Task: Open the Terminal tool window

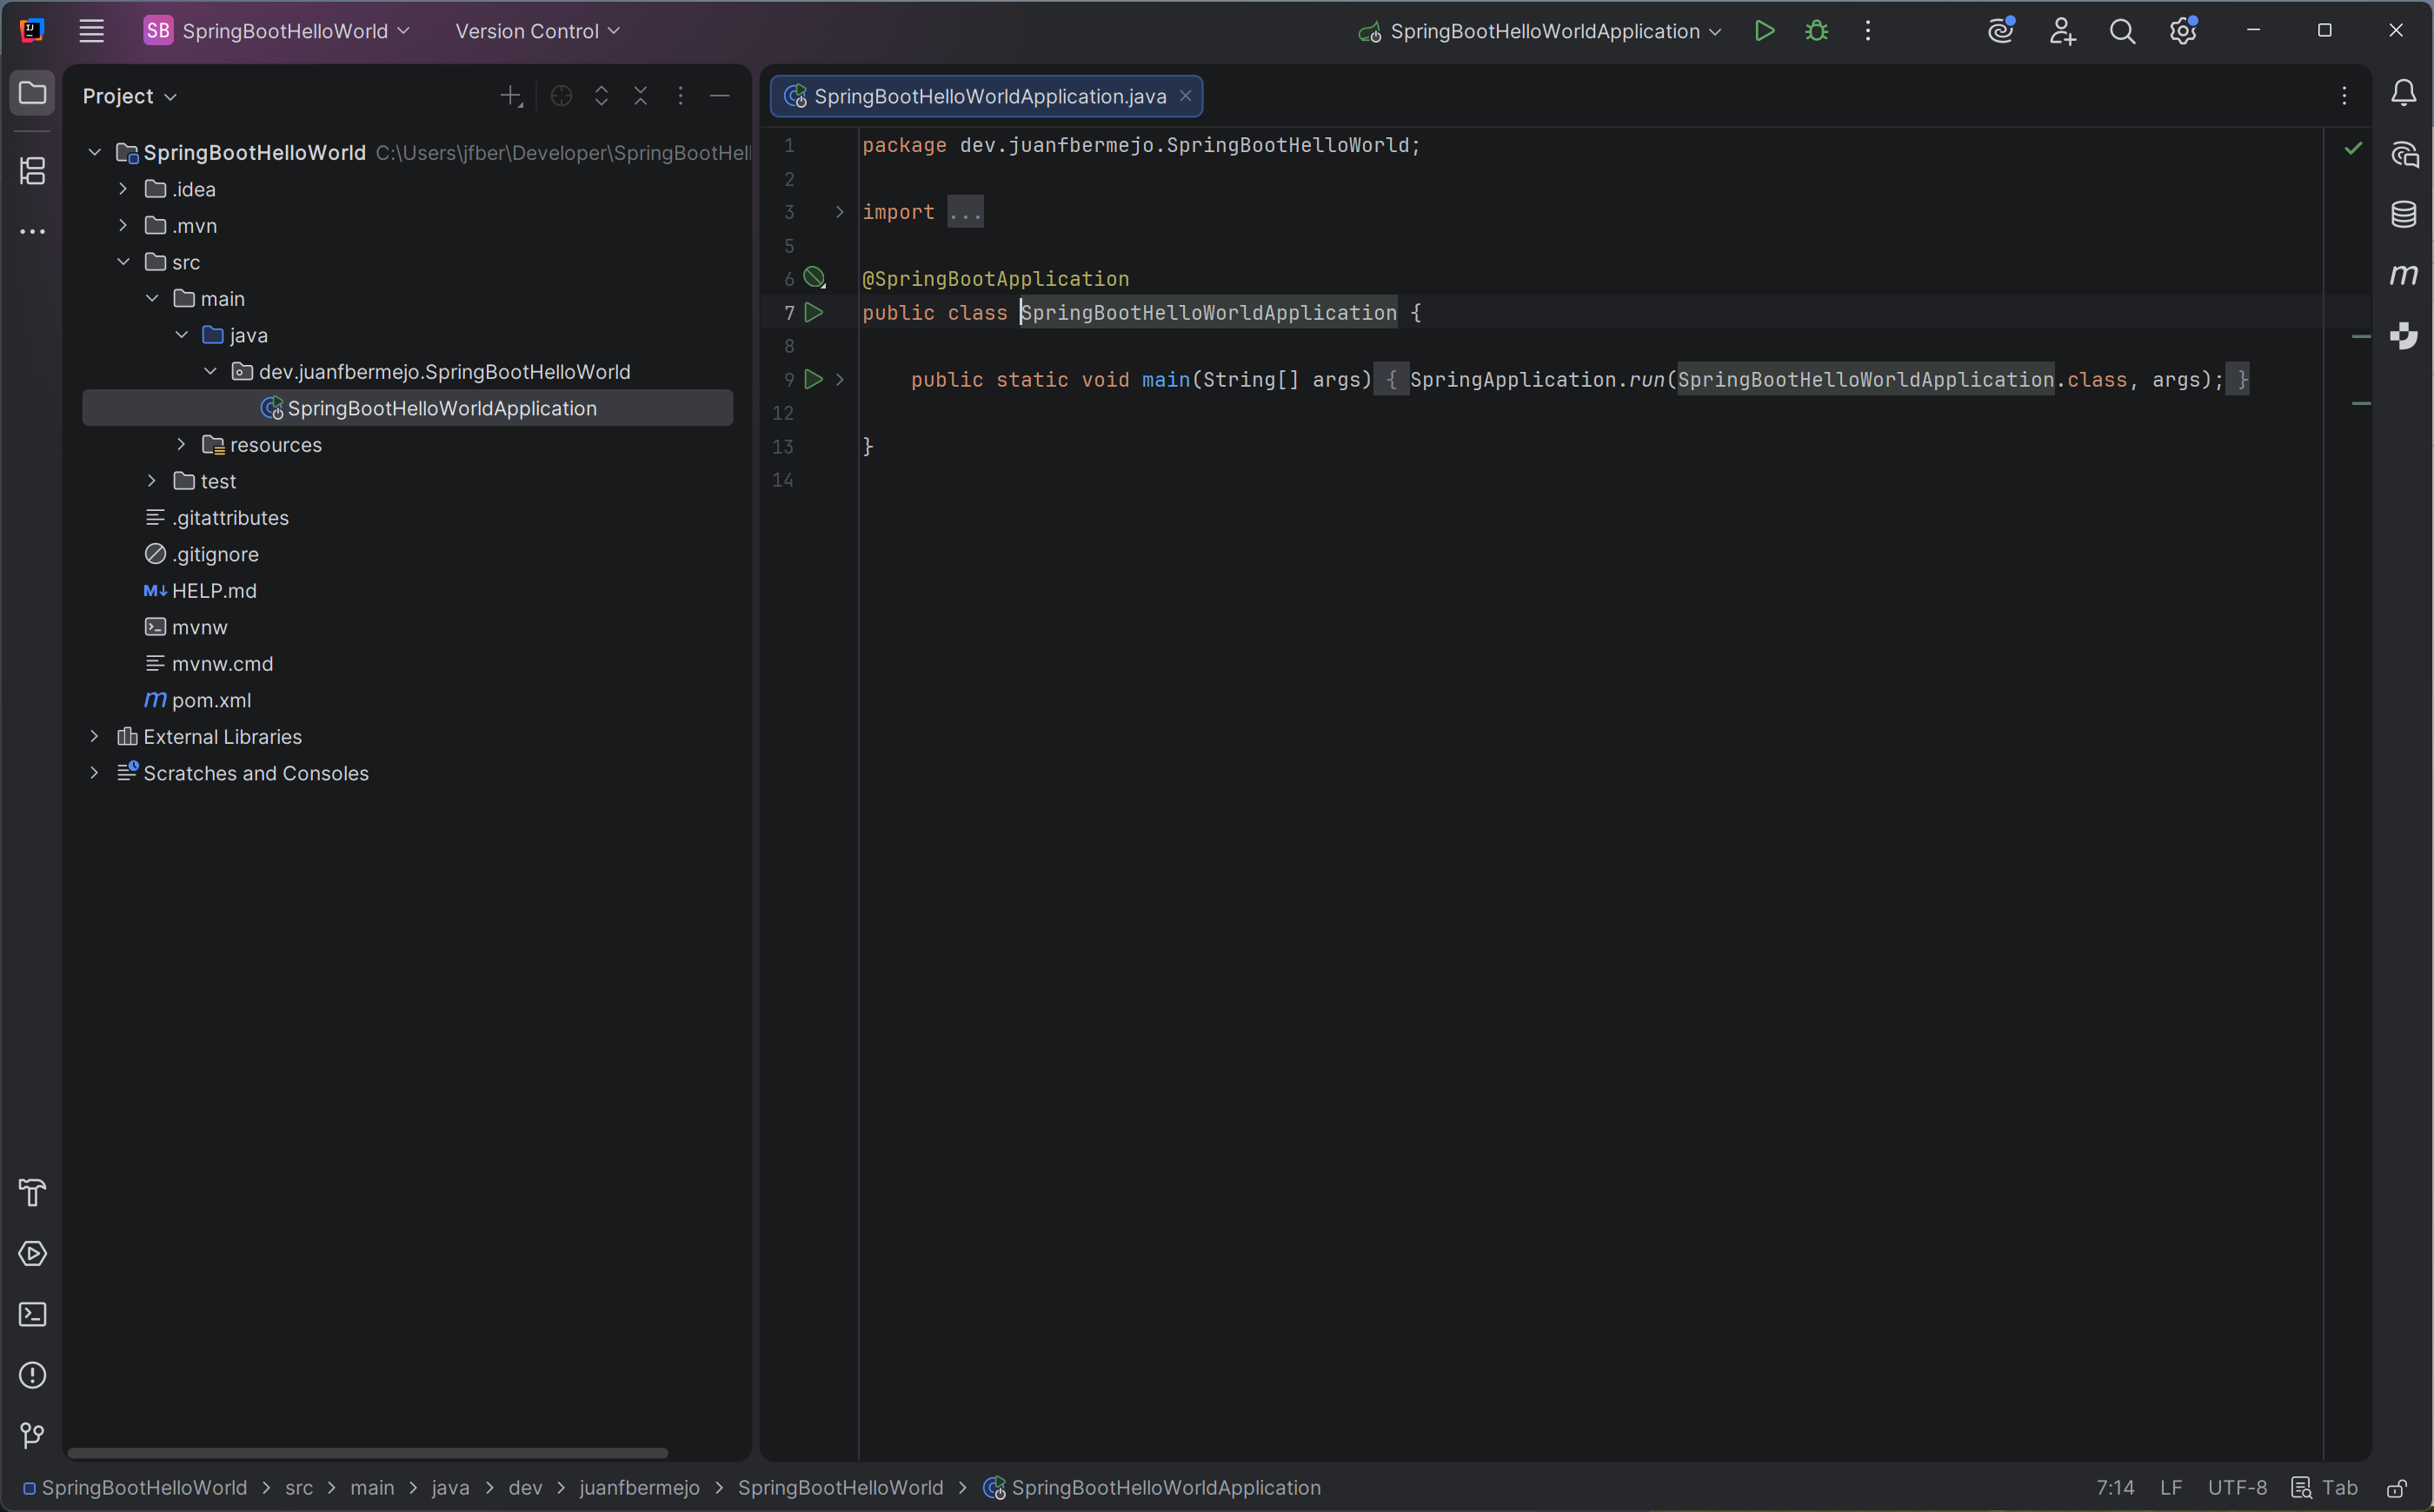Action: 33,1314
